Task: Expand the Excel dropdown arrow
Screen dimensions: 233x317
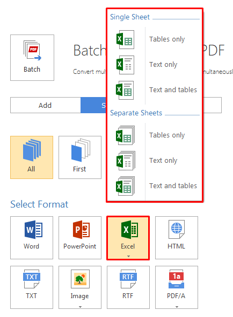Action: tap(128, 256)
